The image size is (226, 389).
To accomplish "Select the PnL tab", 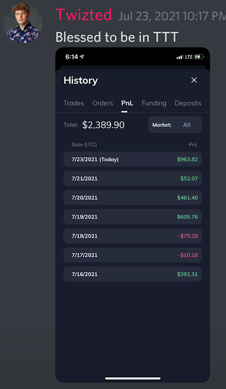I will pos(127,103).
